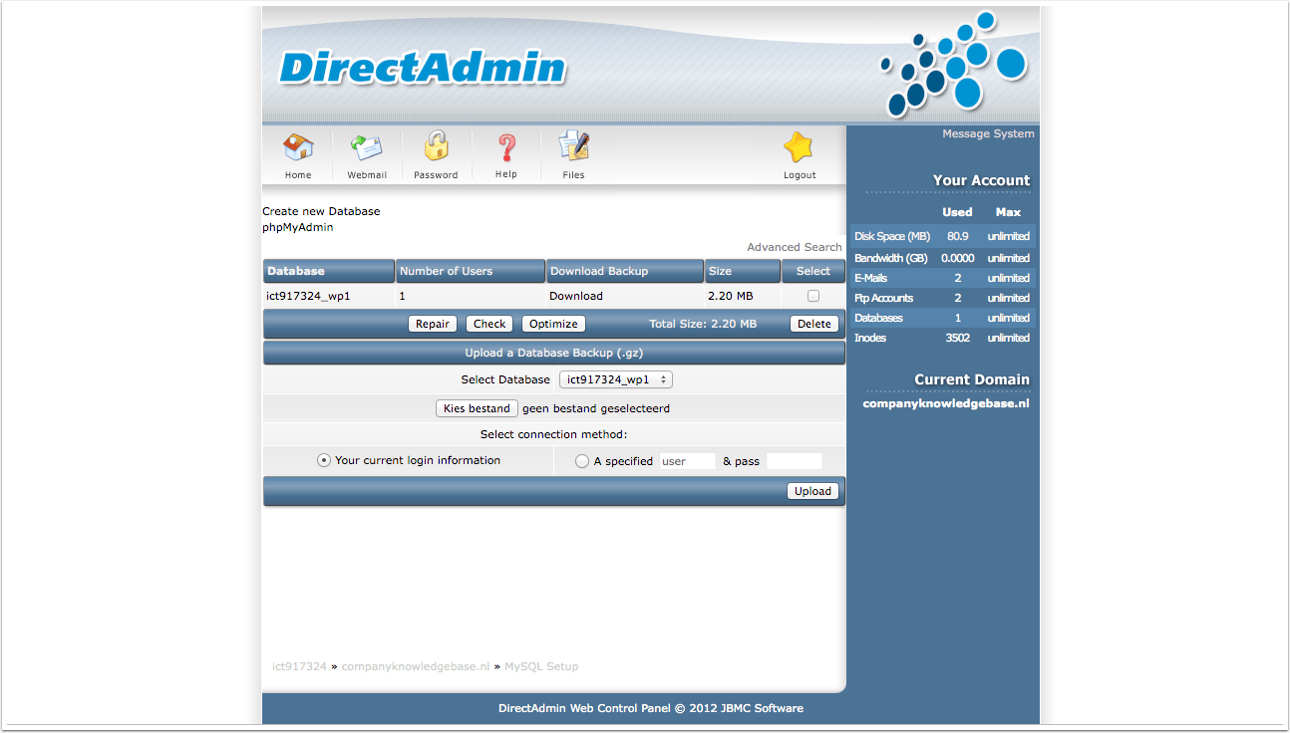The width and height of the screenshot is (1290, 733).
Task: Click the E-Mails row label
Action: pos(870,278)
